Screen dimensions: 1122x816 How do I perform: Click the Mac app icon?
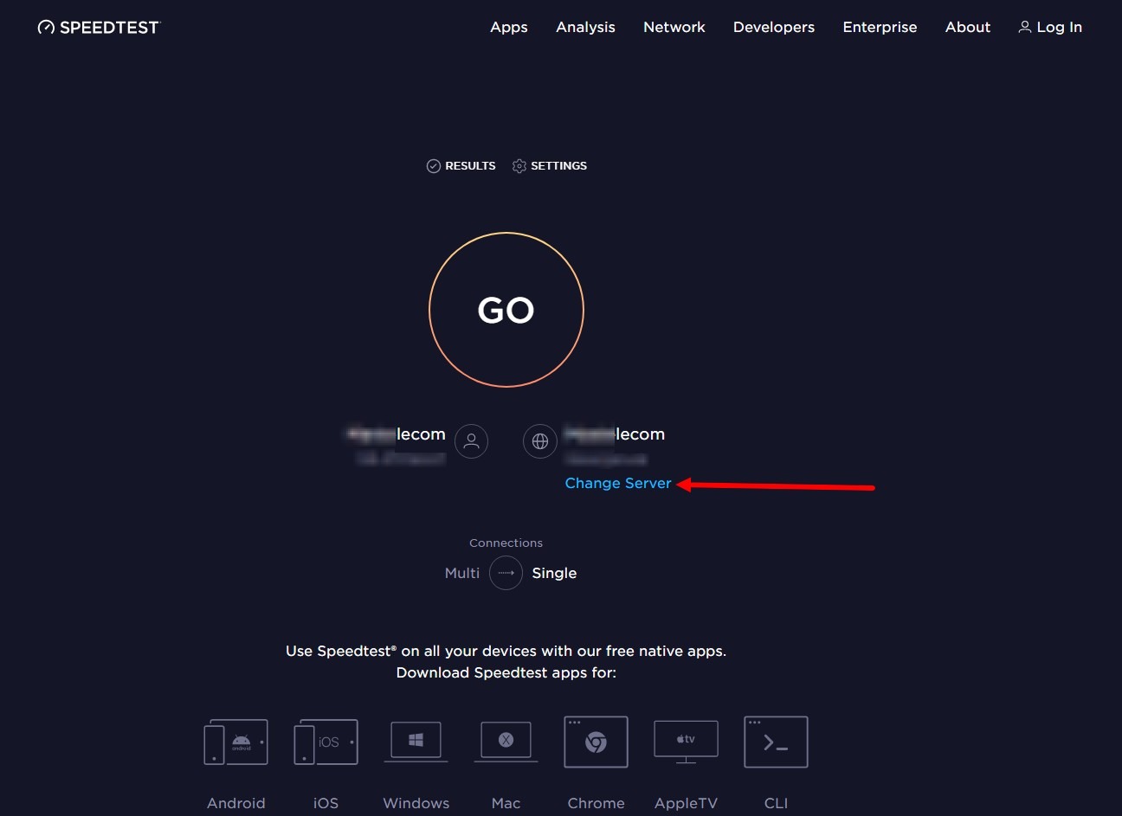pyautogui.click(x=506, y=742)
